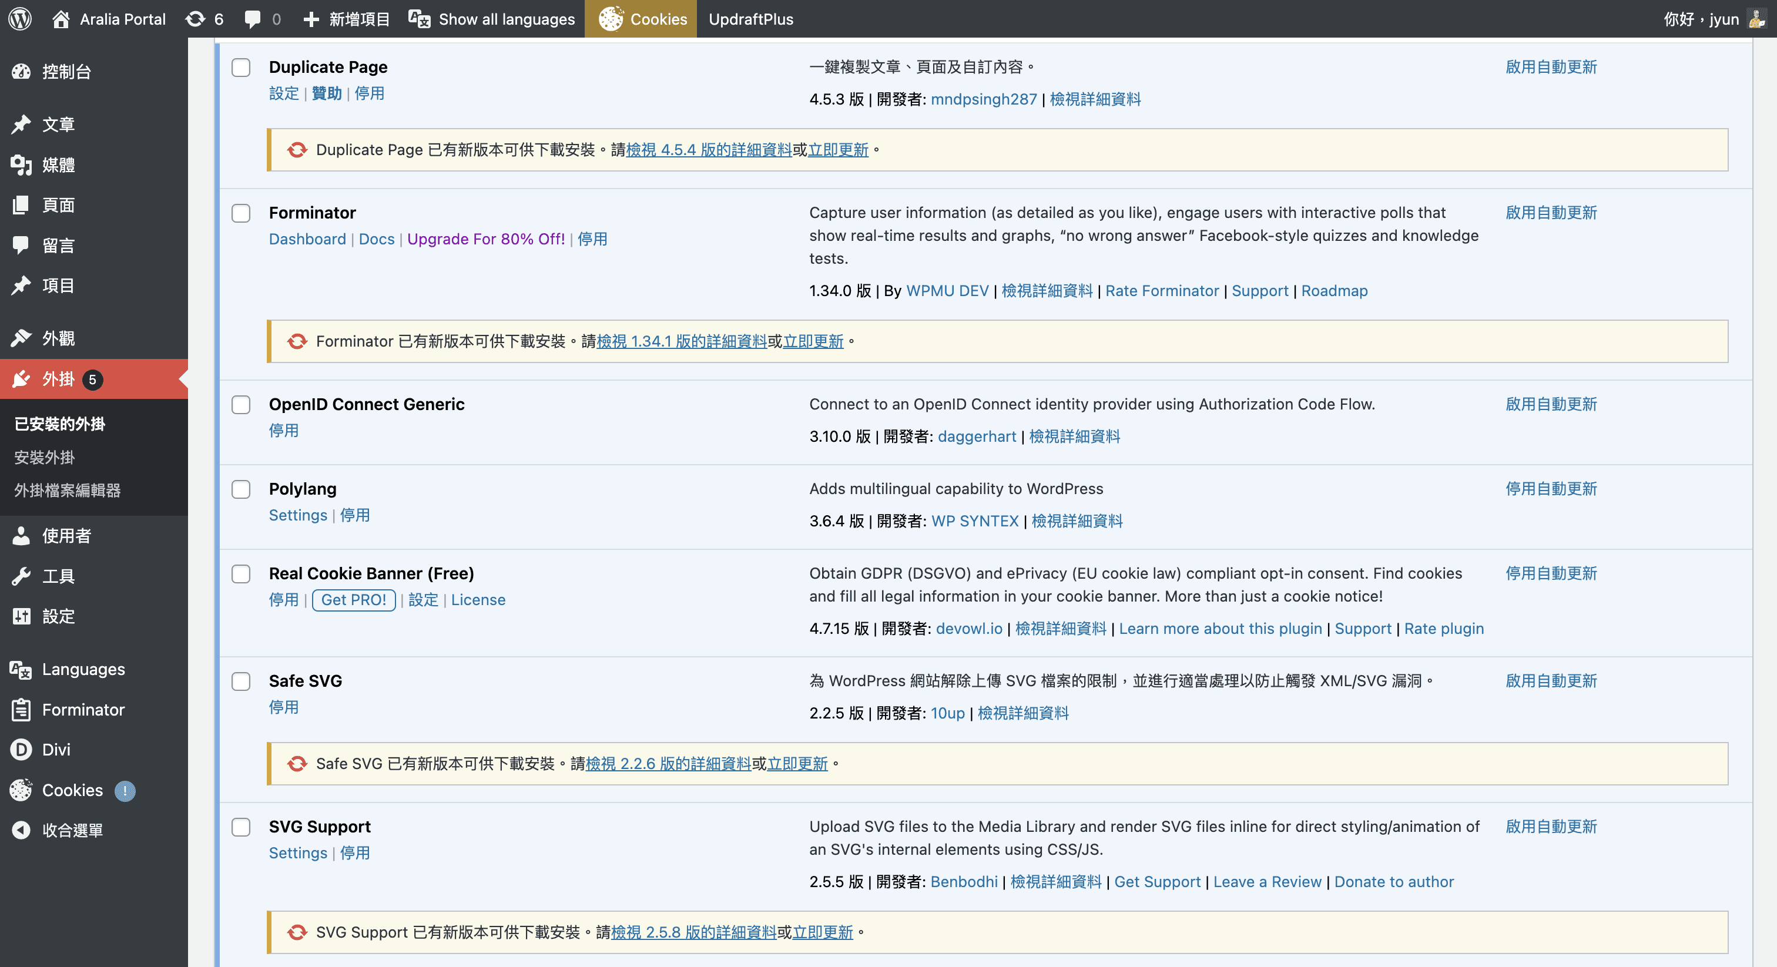Open SVG Support Settings link
1777x967 pixels.
tap(298, 853)
